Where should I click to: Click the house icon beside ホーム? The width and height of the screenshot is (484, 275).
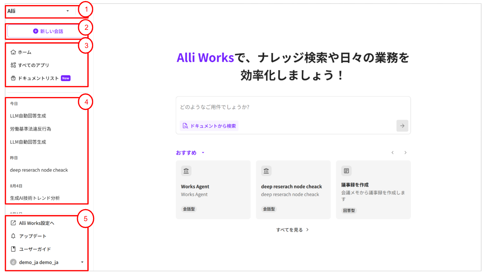tap(13, 52)
